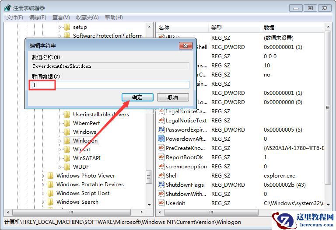Open the 文件(F) menu
This screenshot has height=230, width=336.
(14, 17)
